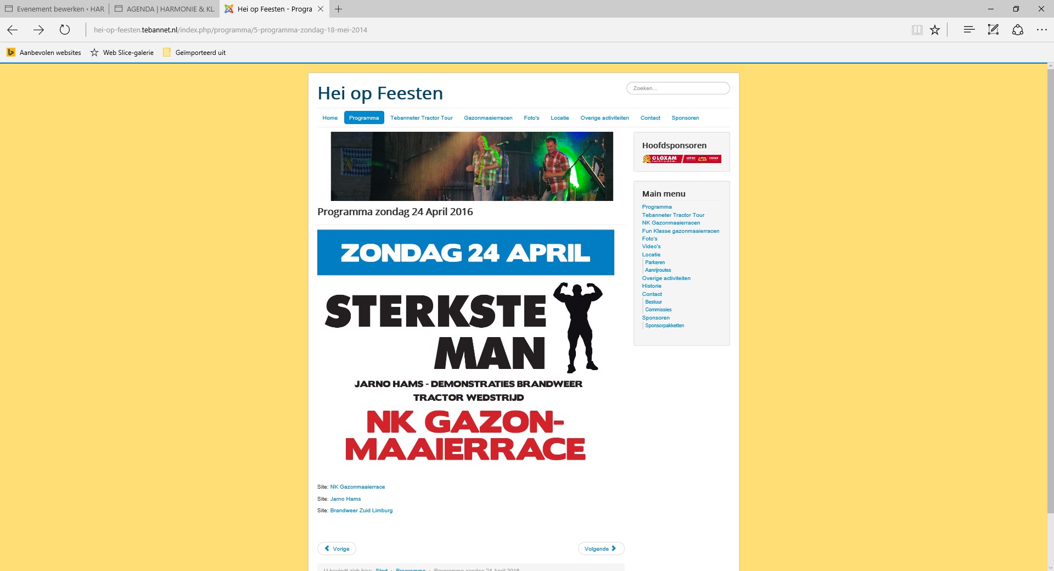Open Contact in Main menu sidebar
The height and width of the screenshot is (571, 1054).
pyautogui.click(x=652, y=294)
